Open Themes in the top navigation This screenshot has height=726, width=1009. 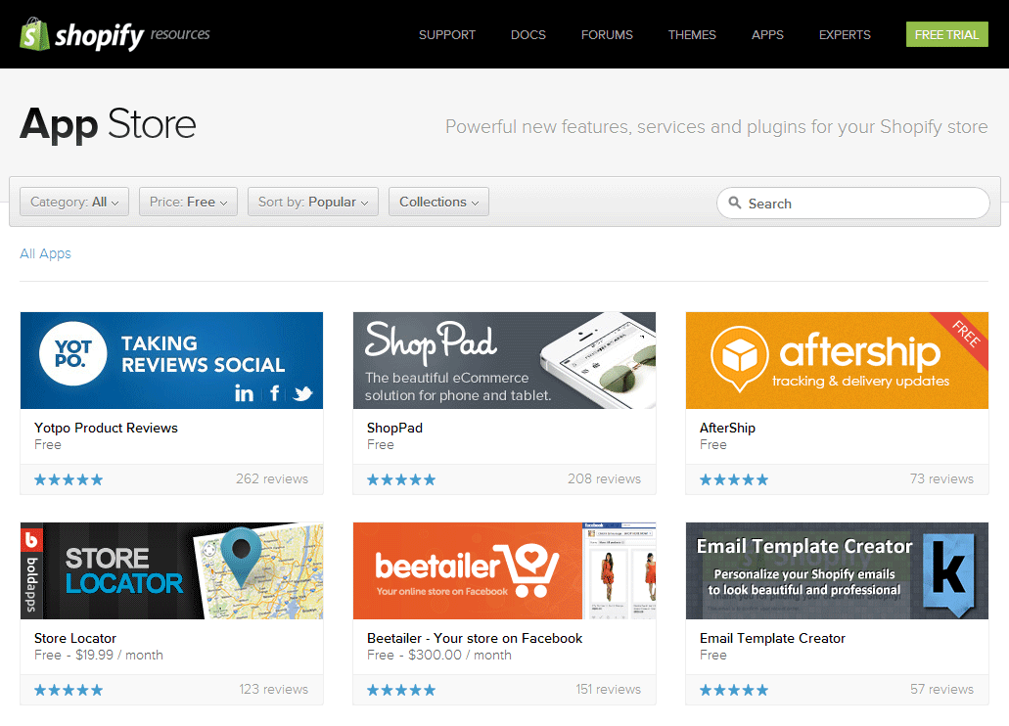[x=692, y=35]
